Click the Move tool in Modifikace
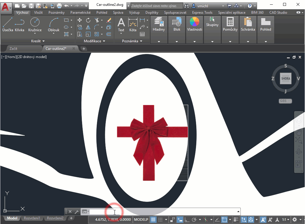 click(x=79, y=20)
